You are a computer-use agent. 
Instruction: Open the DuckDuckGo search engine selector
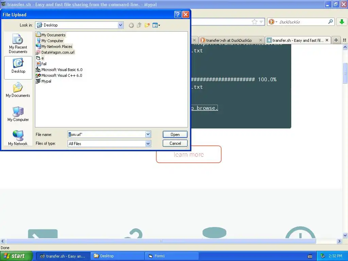[273, 22]
